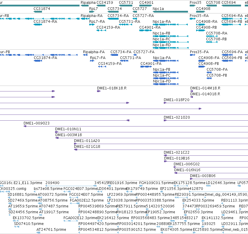Select the DME1-019B16 clone label
Image resolution: width=248 pixels, height=234 pixels.
(x=177, y=158)
